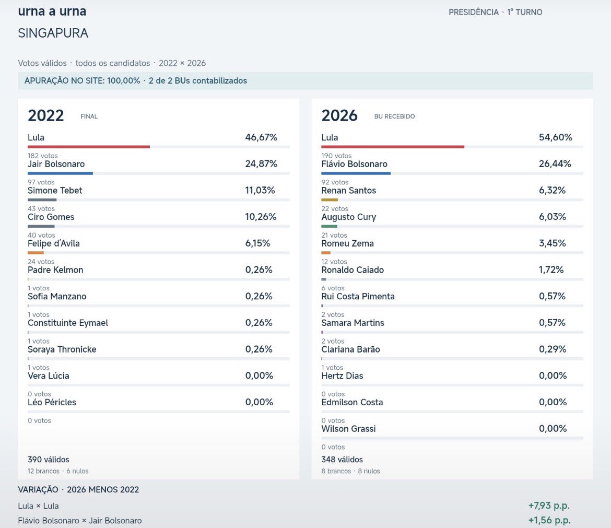The width and height of the screenshot is (611, 528).
Task: Select the Vera Lúcia candidate name
Action: pyautogui.click(x=49, y=376)
